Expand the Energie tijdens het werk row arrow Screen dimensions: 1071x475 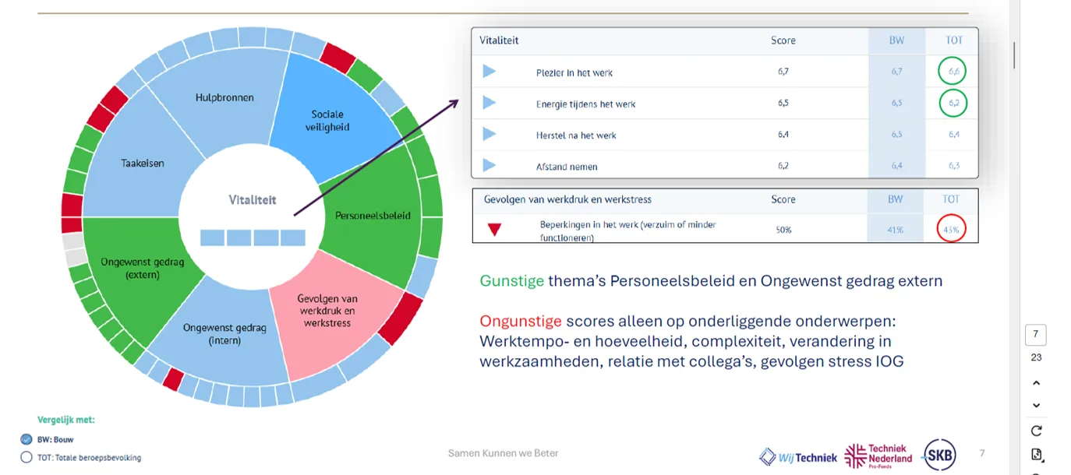[489, 103]
